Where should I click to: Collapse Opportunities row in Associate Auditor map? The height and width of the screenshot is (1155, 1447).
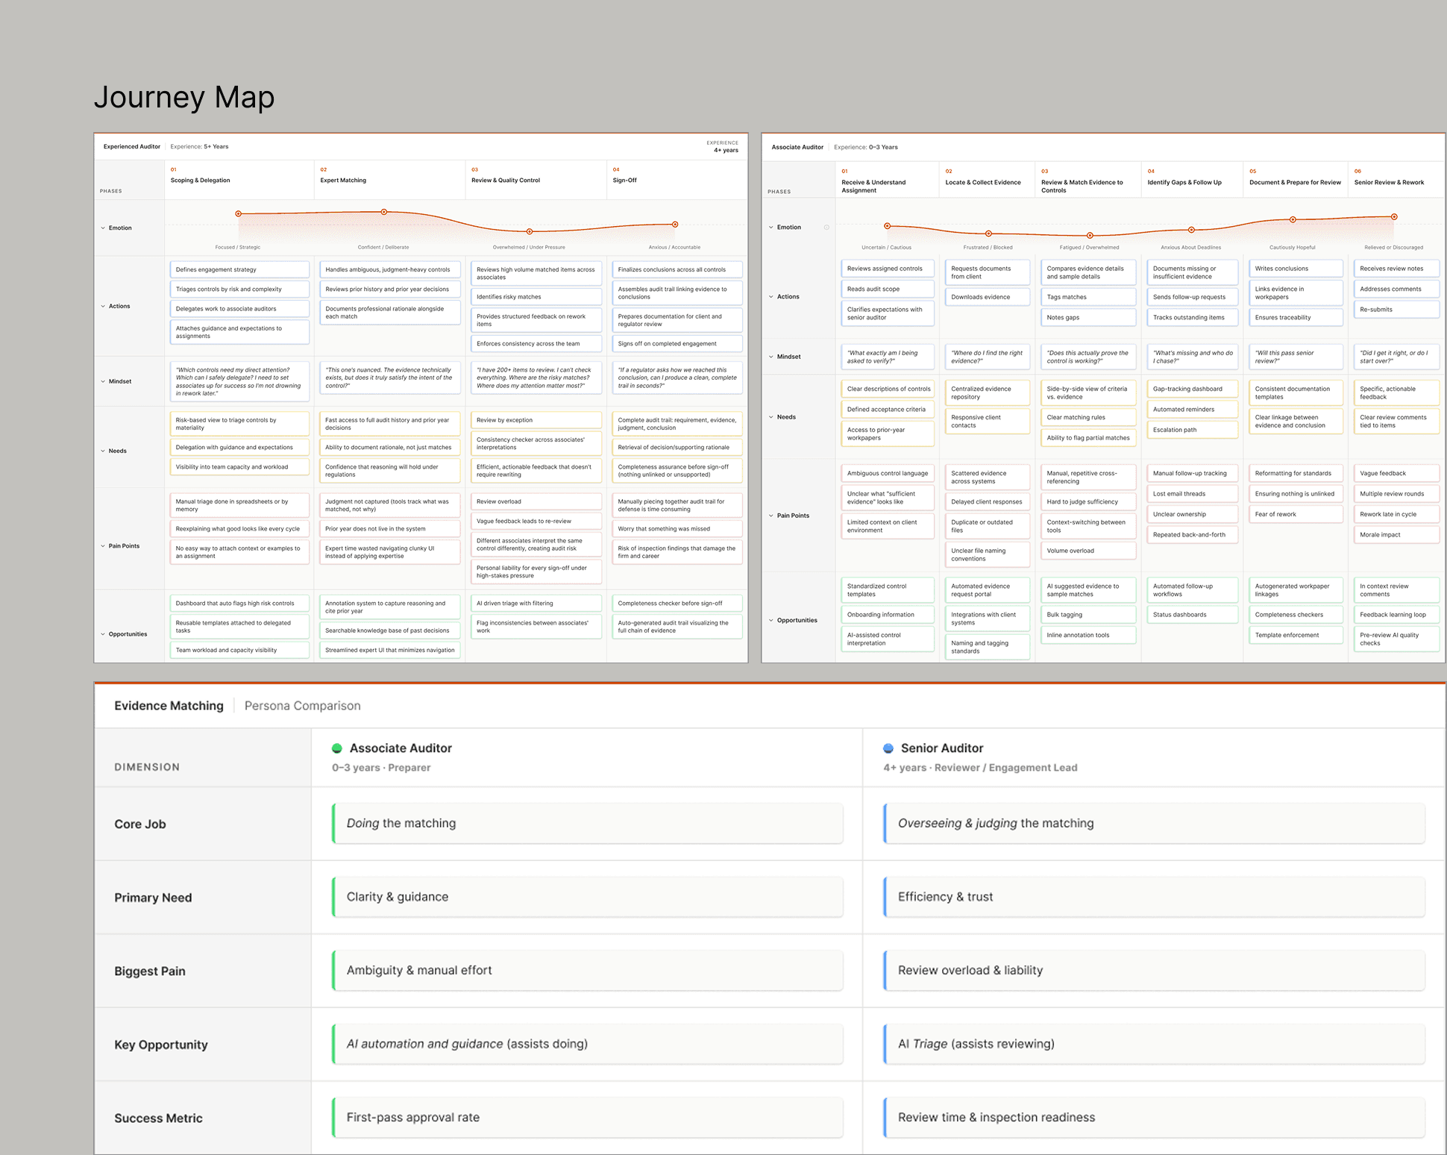pos(771,620)
